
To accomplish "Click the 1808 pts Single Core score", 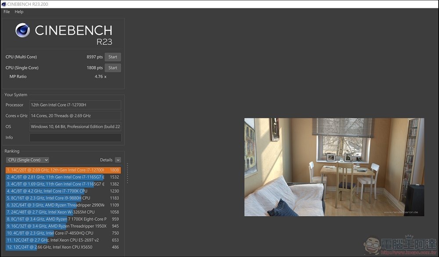I will [x=95, y=68].
